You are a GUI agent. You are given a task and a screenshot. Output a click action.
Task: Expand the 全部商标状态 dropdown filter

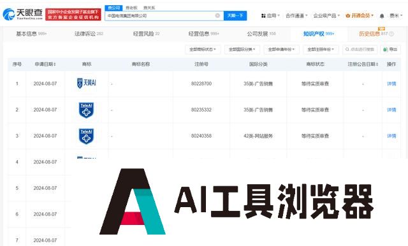coord(203,50)
